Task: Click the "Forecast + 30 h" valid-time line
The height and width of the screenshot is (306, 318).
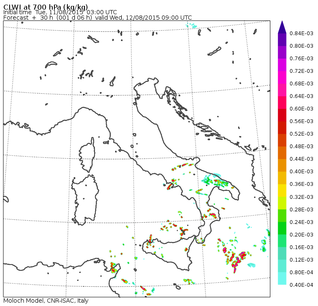Action: coord(97,18)
